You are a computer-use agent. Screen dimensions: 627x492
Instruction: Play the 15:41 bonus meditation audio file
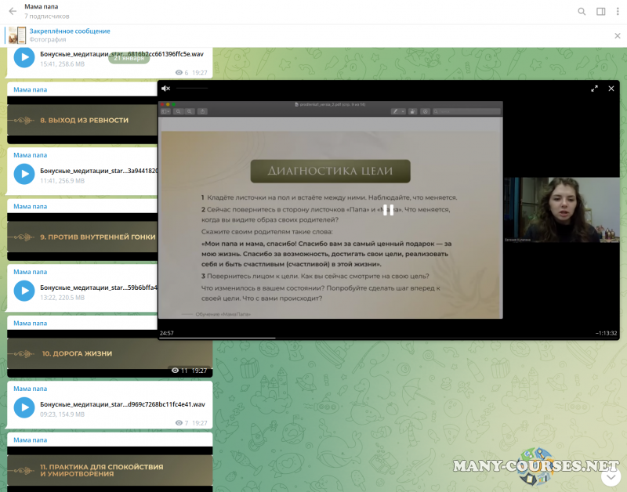tap(24, 58)
